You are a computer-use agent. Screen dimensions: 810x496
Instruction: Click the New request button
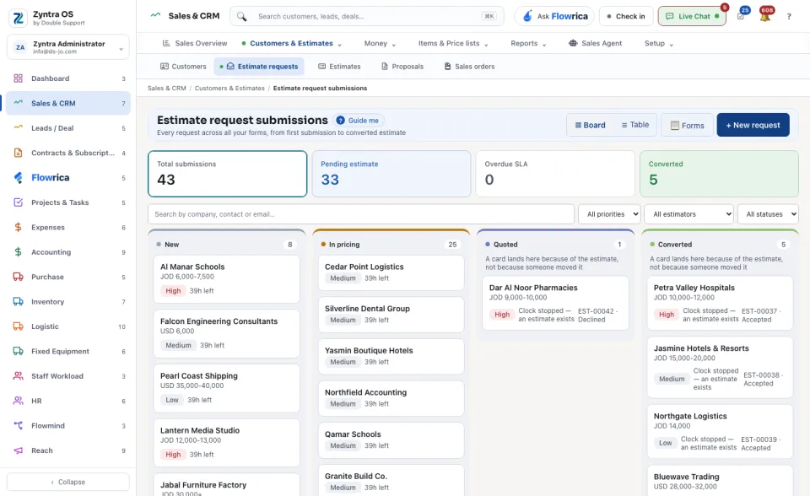click(753, 125)
